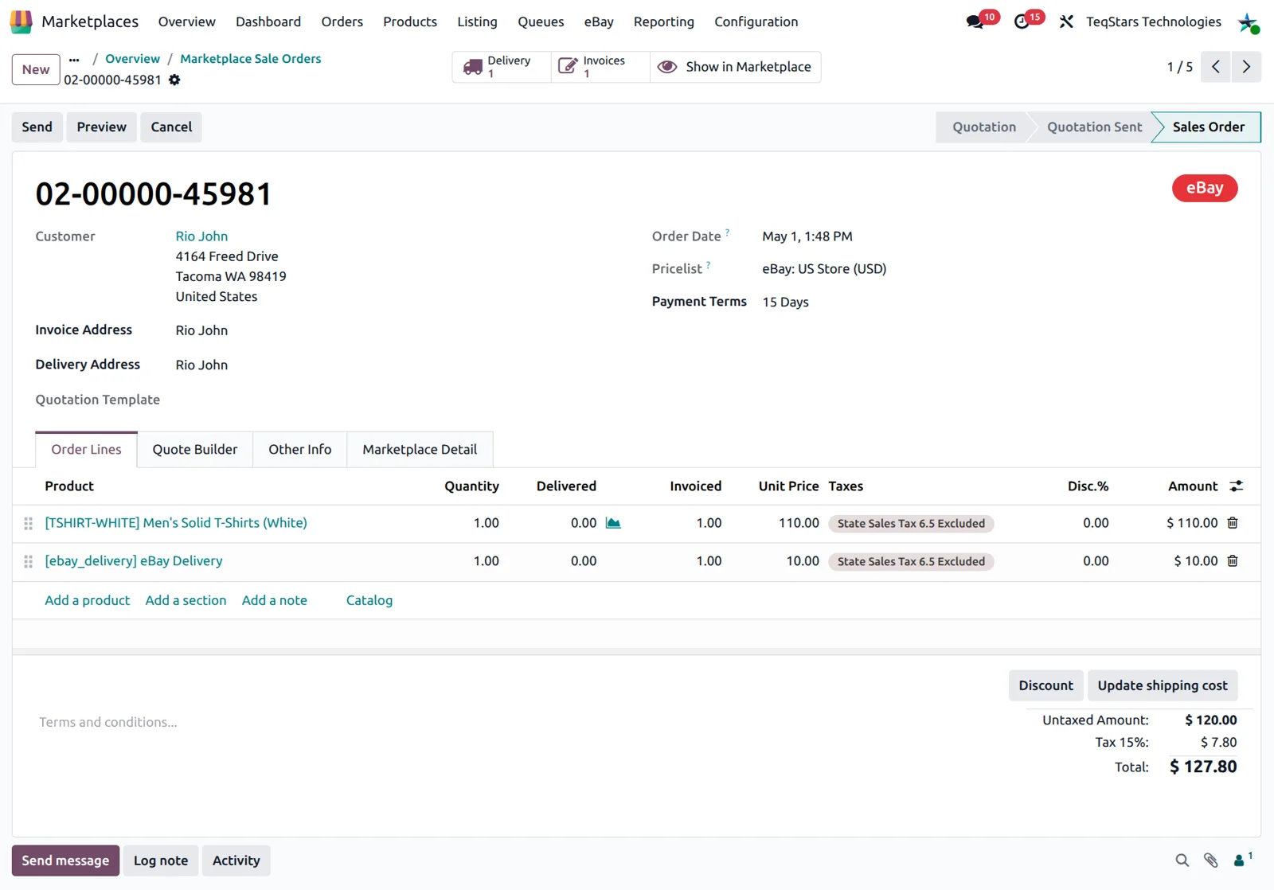This screenshot has height=890, width=1274.
Task: Open Configuration menu
Action: (x=756, y=21)
